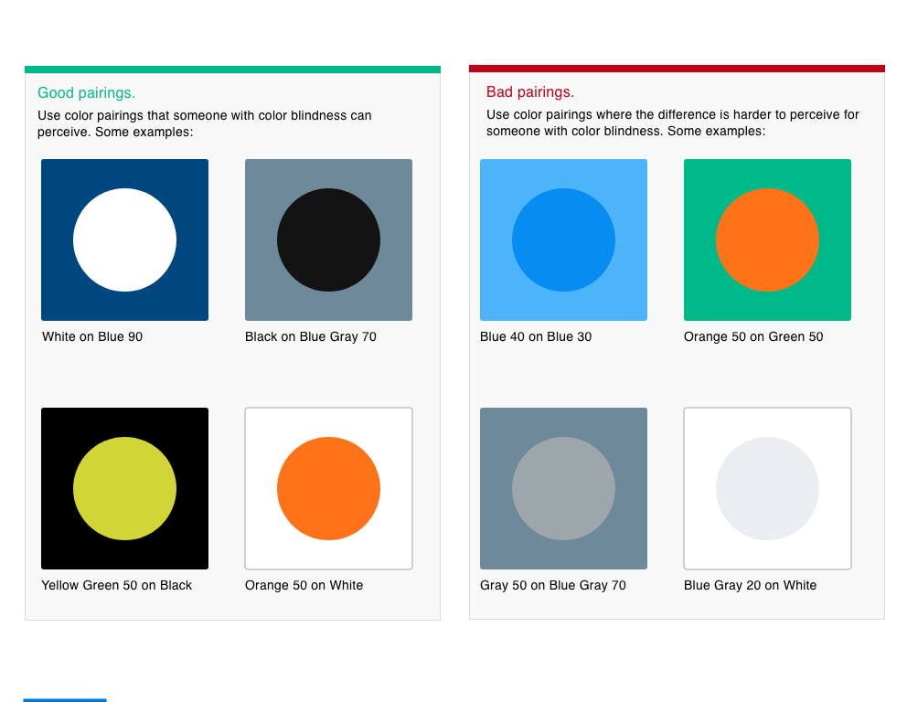Pick the Gray 50 on Blue Gray 70 swatch

563,488
